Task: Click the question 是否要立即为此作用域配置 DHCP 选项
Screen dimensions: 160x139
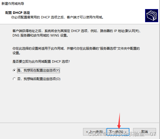Action: [x=41, y=61]
